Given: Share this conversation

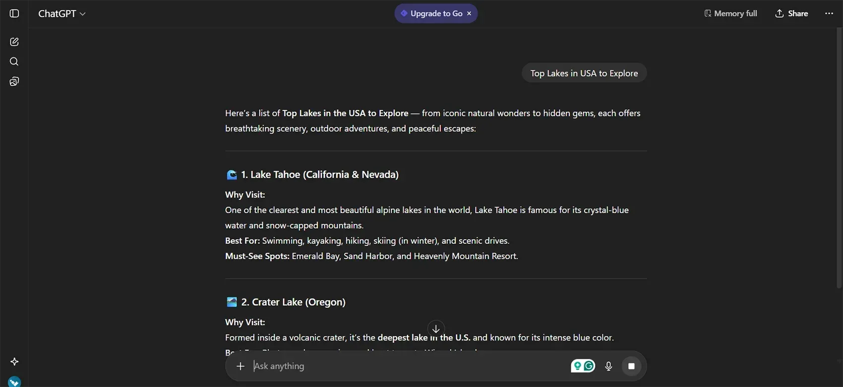Looking at the screenshot, I should pyautogui.click(x=791, y=13).
